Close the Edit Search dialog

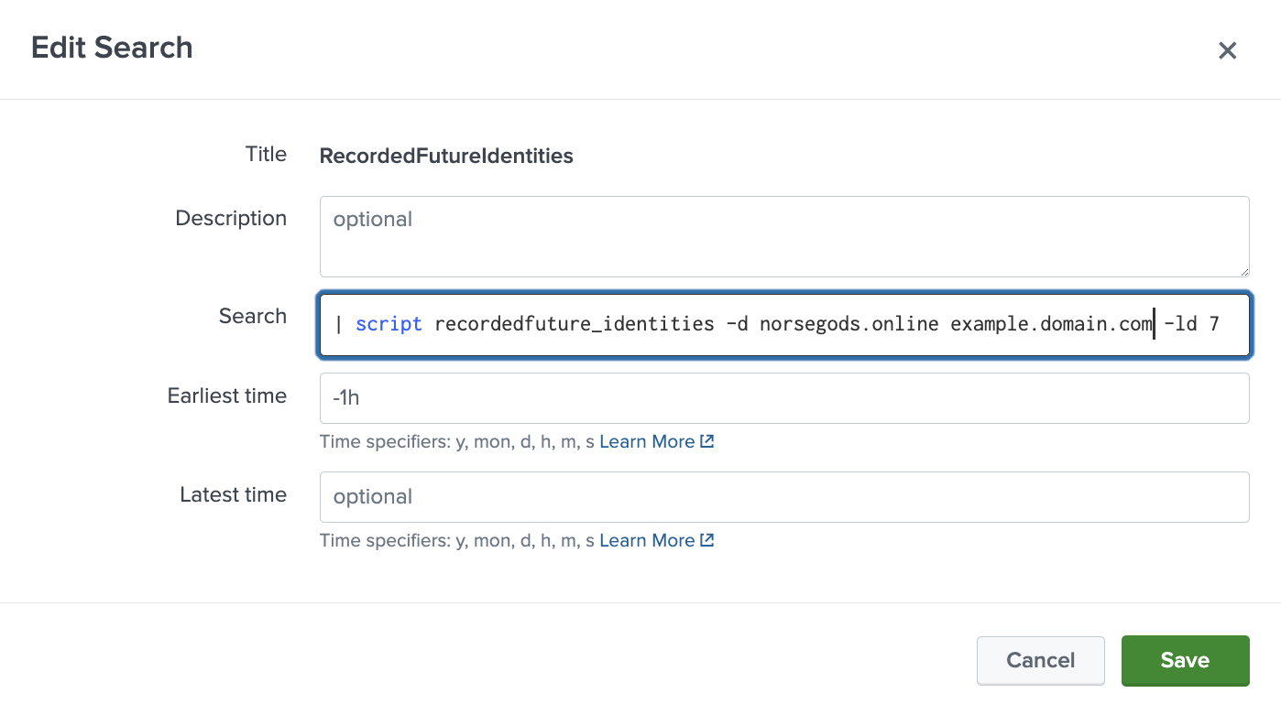(1227, 50)
